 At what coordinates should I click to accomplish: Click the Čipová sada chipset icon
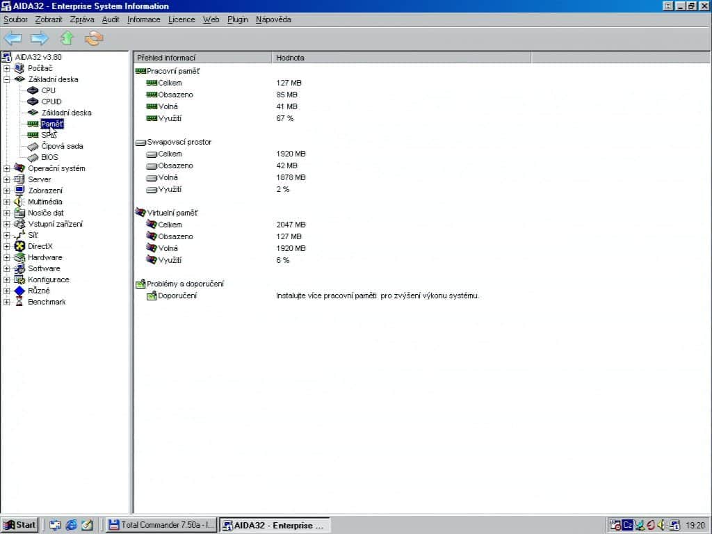click(33, 146)
